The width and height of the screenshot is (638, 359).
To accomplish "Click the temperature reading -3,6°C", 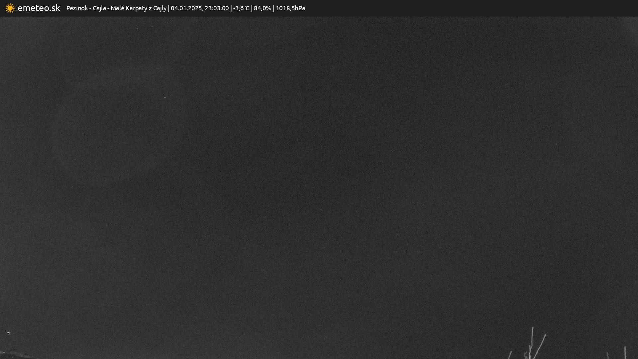I will click(x=241, y=8).
